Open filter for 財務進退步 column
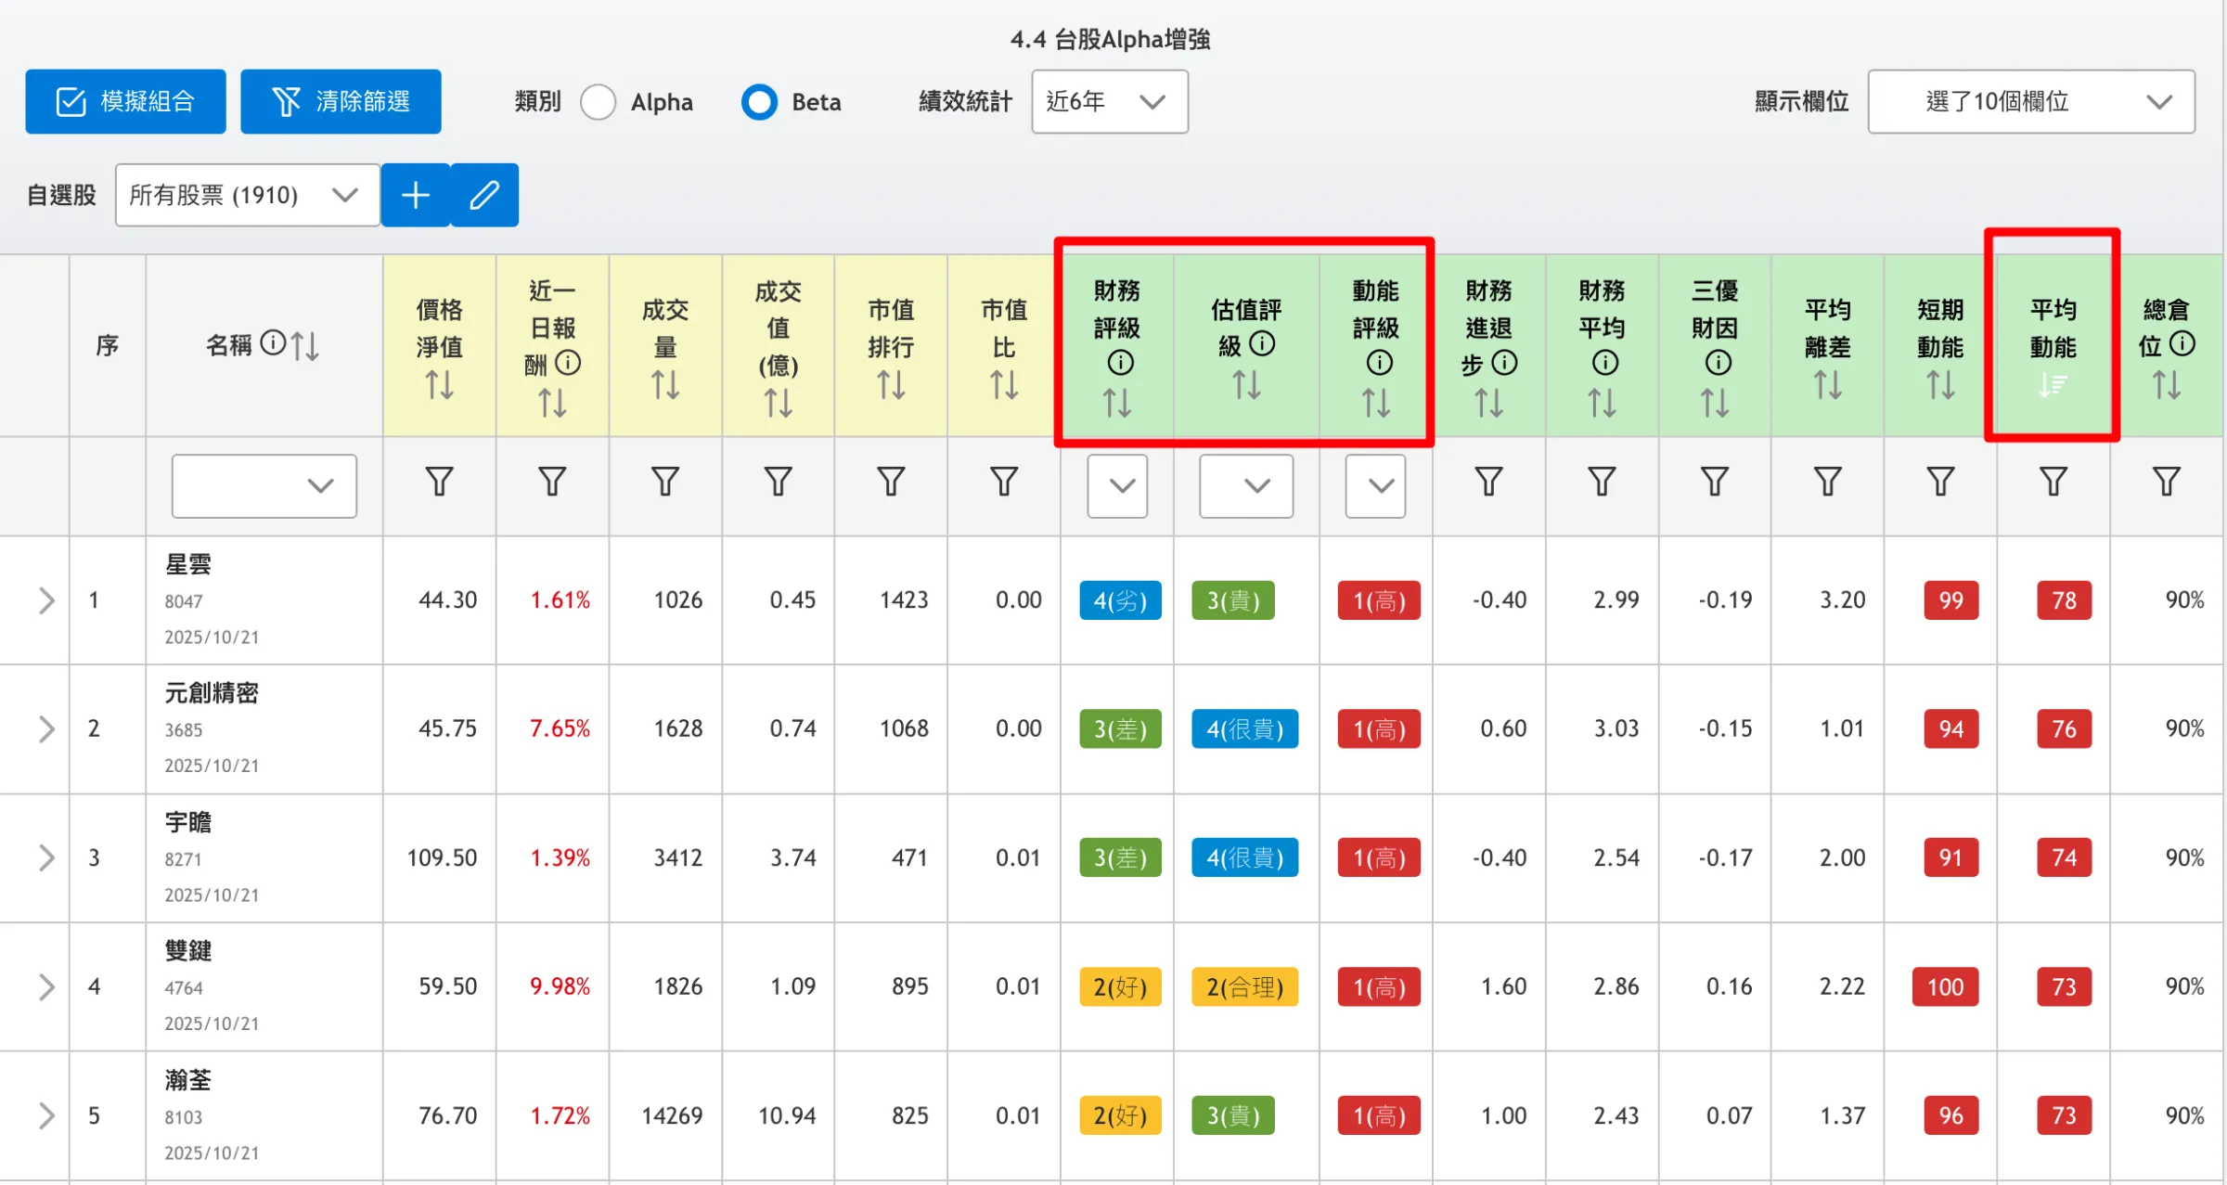Viewport: 2227px width, 1185px height. click(x=1488, y=482)
